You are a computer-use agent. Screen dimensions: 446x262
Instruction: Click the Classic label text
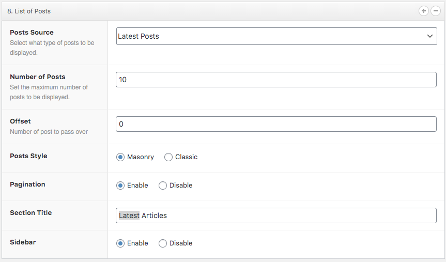(x=186, y=157)
